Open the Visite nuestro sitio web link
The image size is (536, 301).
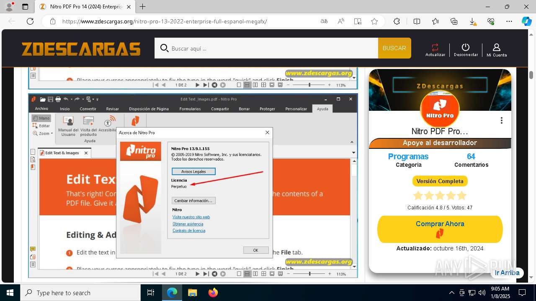[x=191, y=217]
